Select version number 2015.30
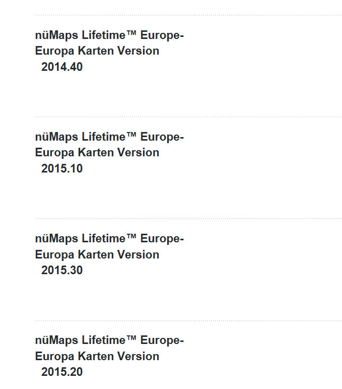The height and width of the screenshot is (389, 342). click(x=62, y=270)
